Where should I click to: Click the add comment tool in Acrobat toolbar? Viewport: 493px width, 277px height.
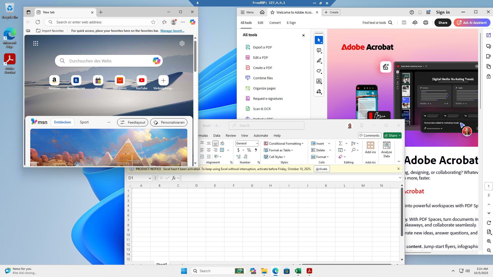coord(319,51)
